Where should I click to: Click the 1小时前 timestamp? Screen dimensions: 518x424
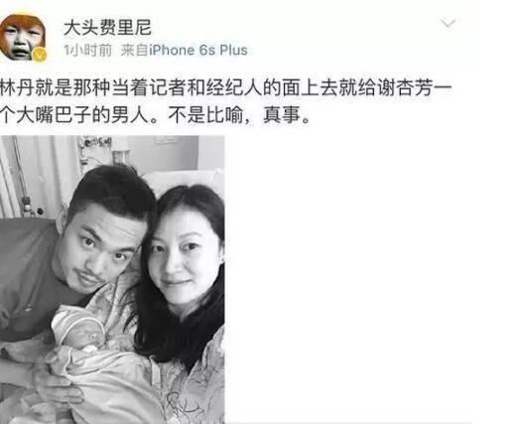click(87, 51)
